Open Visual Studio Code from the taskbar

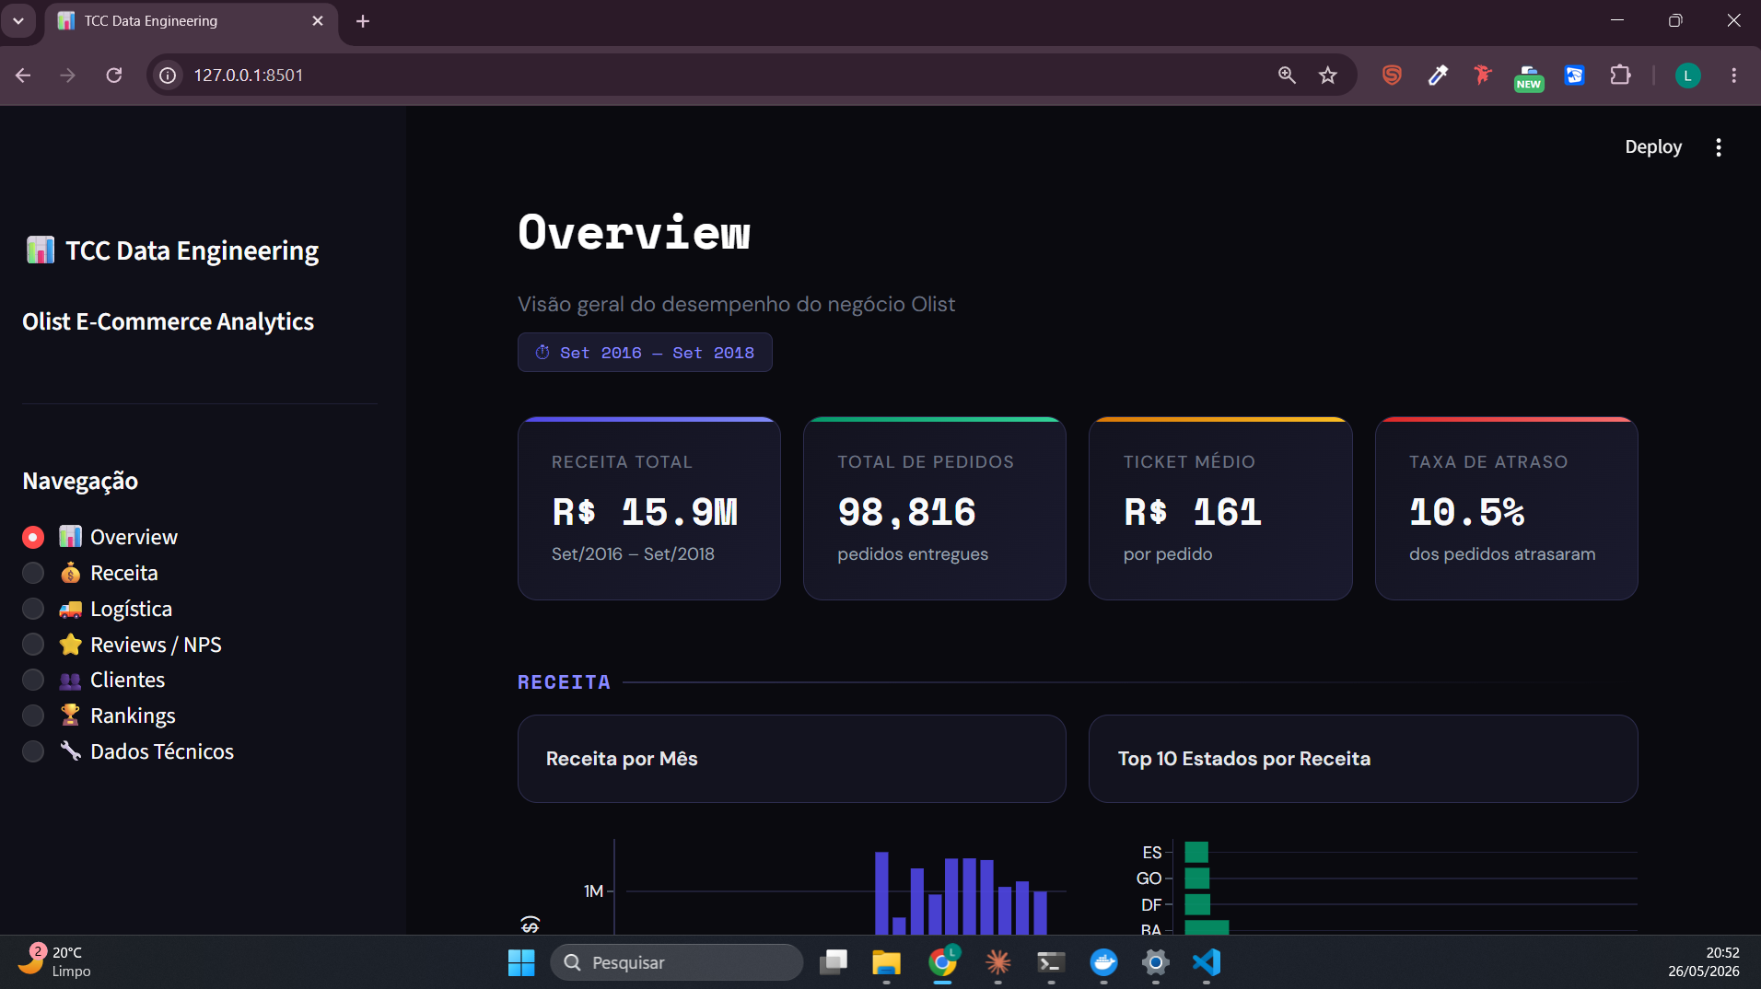pyautogui.click(x=1207, y=962)
